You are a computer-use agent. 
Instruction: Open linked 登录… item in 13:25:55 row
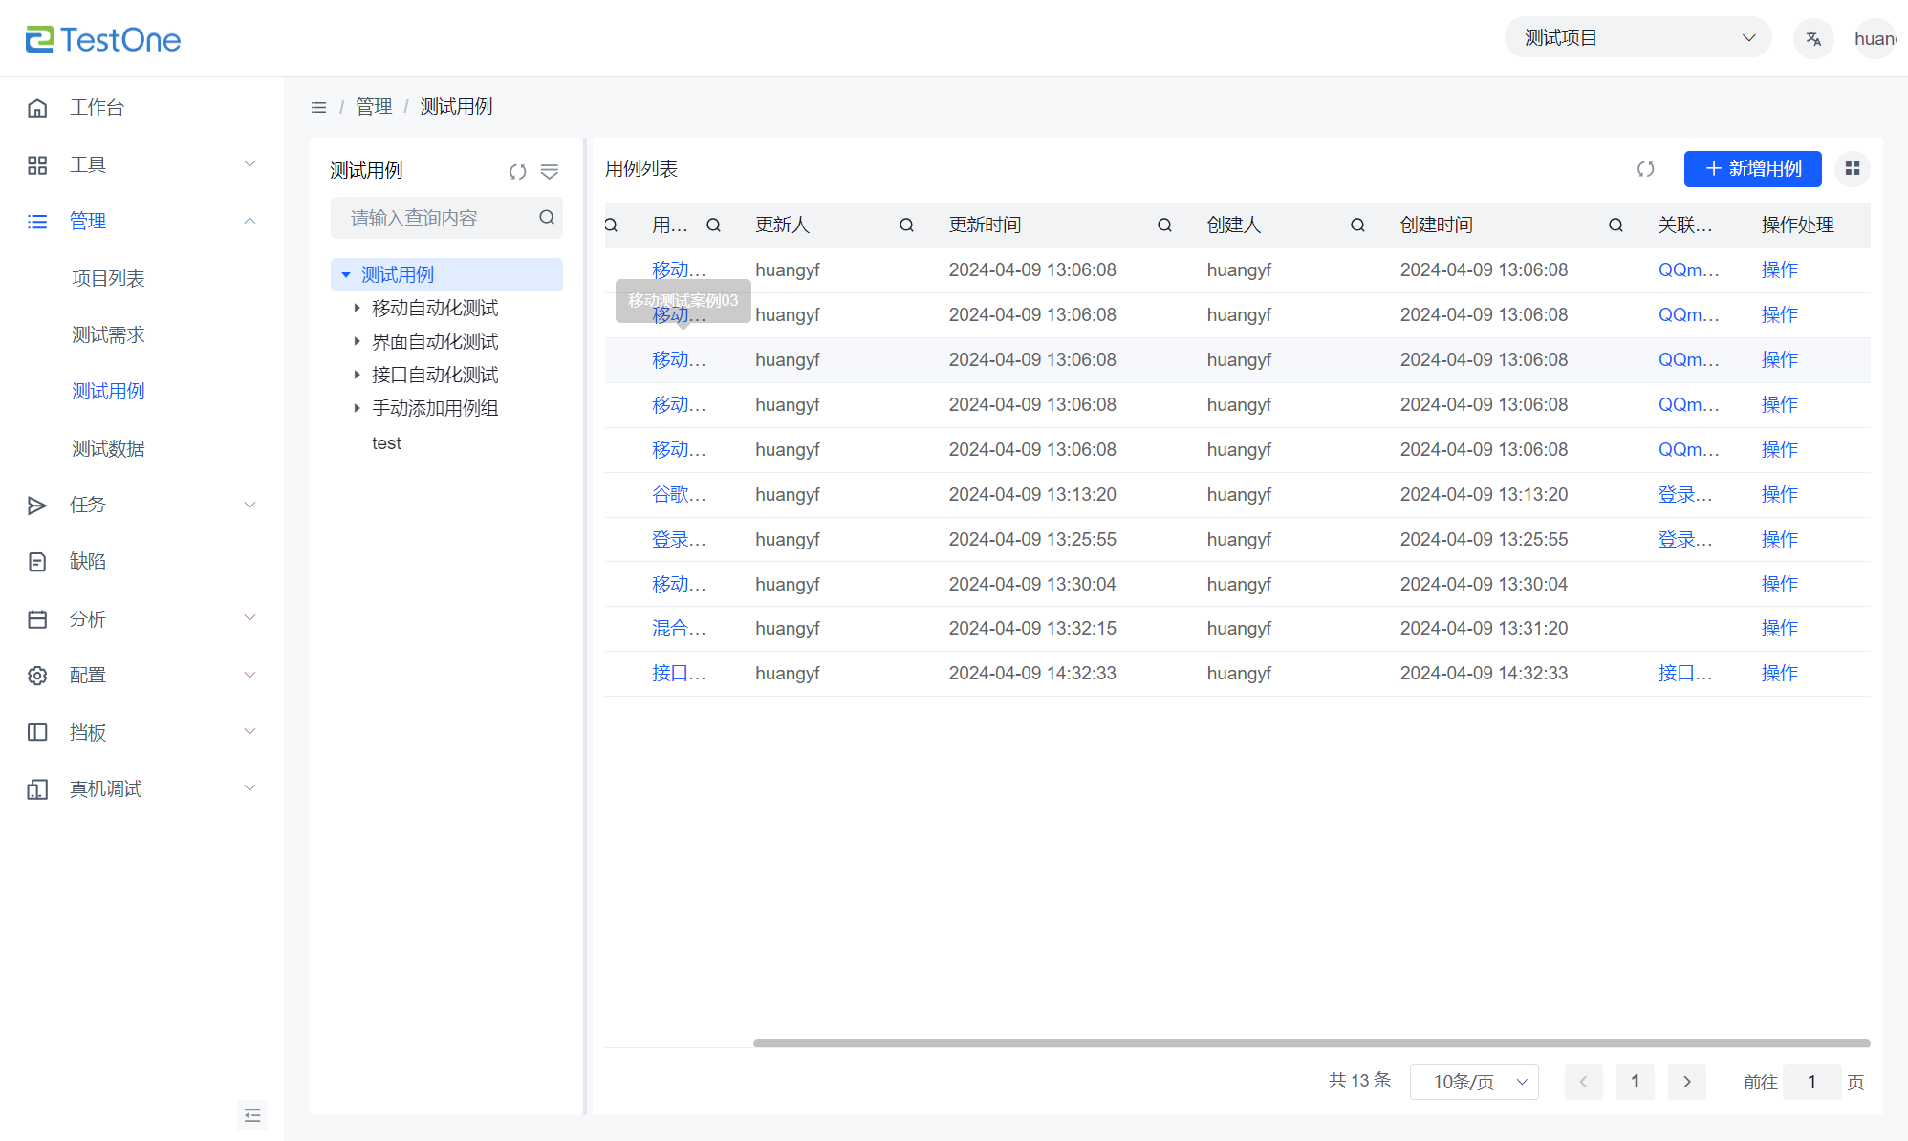pos(1684,540)
